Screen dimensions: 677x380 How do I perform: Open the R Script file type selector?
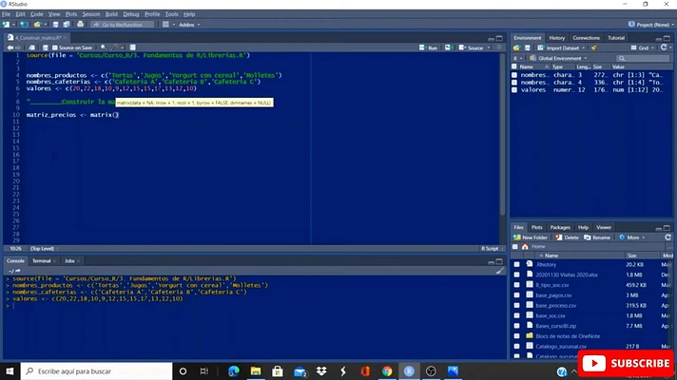(491, 249)
